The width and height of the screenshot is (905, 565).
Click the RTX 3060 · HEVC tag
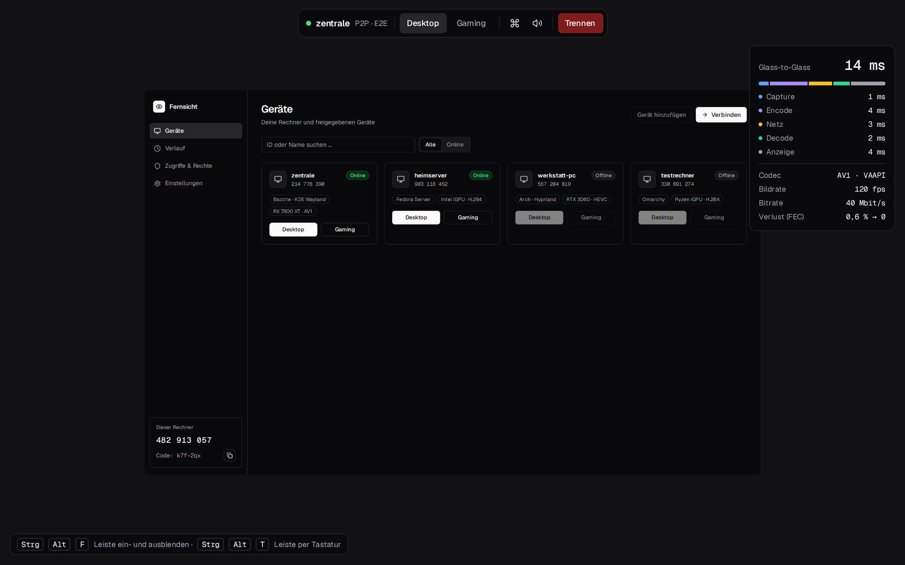(x=587, y=200)
